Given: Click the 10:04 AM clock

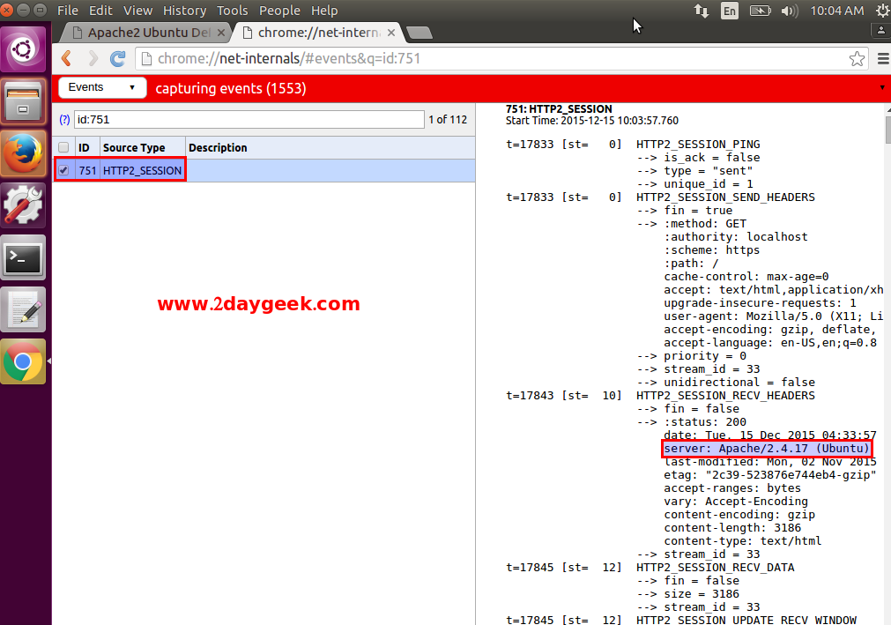Looking at the screenshot, I should (x=836, y=11).
